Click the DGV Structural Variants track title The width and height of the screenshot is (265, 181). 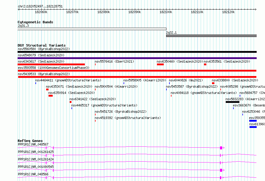coord(42,45)
